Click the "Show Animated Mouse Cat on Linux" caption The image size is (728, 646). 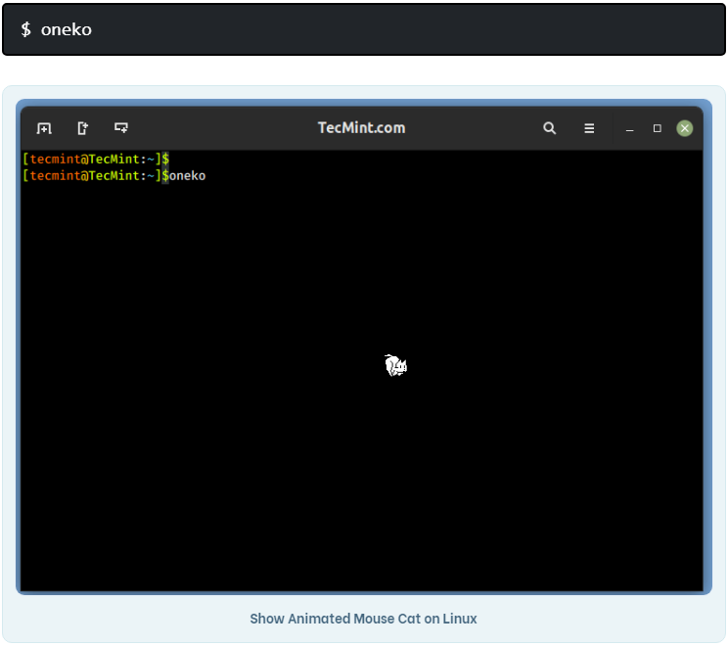click(x=363, y=619)
